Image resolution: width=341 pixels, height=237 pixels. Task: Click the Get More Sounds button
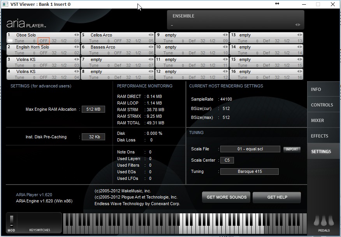pos(226,197)
